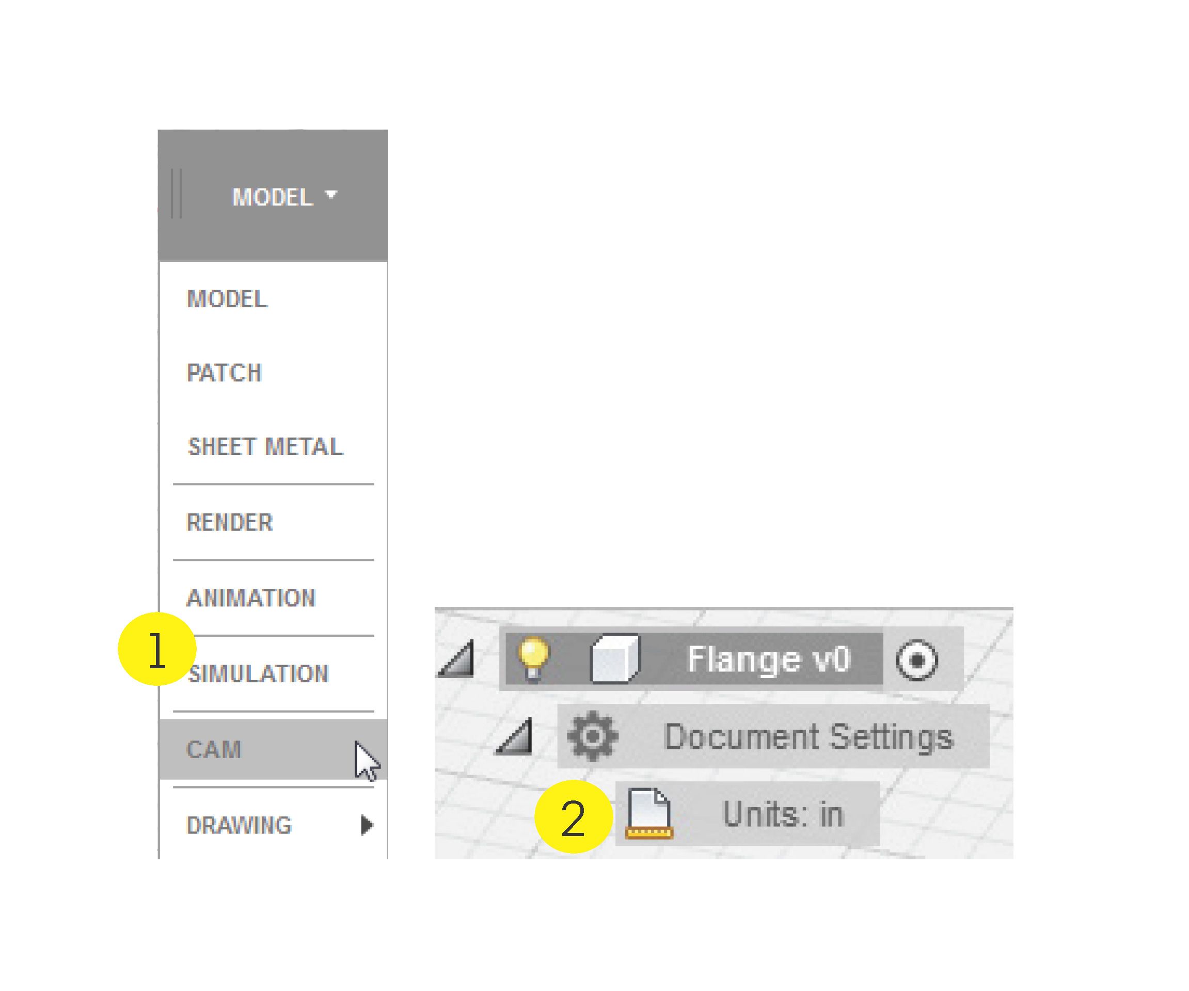Select the Document Settings node label
This screenshot has width=1189, height=991.
pos(808,737)
